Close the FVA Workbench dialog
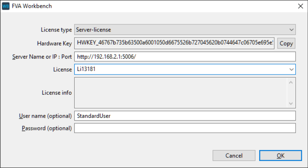This screenshot has width=308, height=168. point(301,6)
